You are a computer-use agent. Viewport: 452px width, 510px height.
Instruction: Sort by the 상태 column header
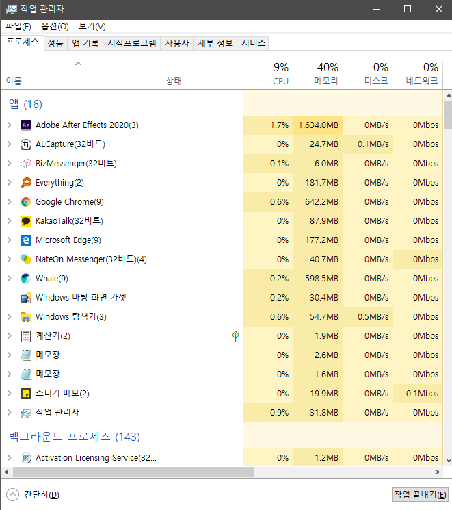202,75
